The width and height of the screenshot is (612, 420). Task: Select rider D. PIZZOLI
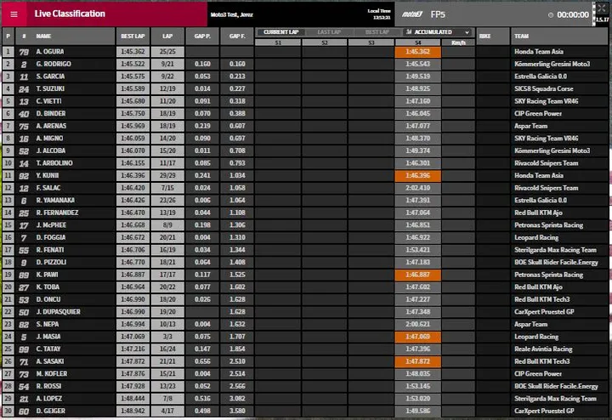click(51, 263)
